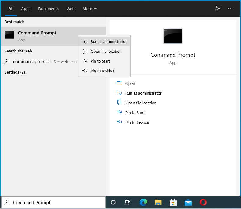This screenshot has height=209, width=241.
Task: Launch File Explorer from the taskbar
Action: click(158, 202)
